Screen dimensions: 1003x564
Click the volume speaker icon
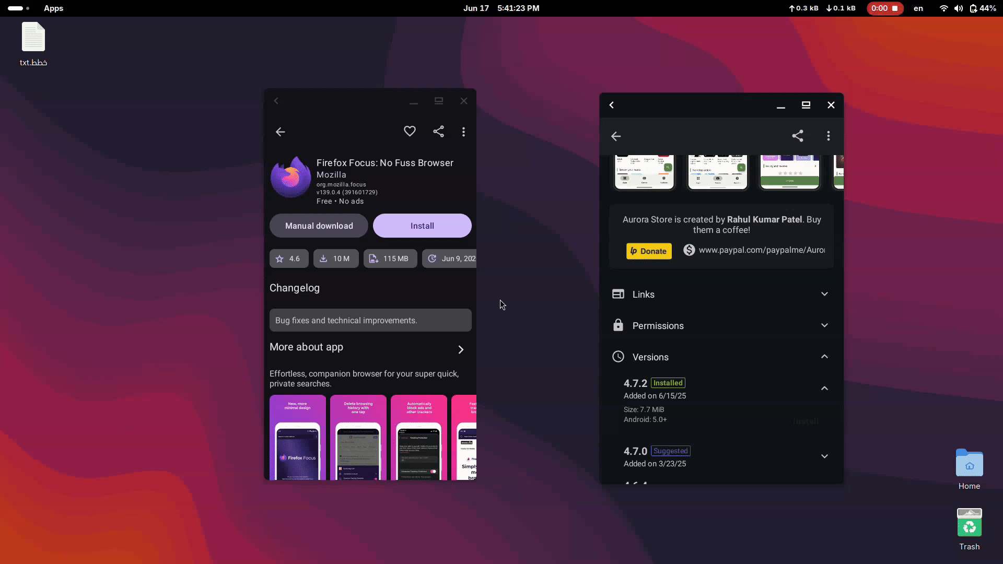958,8
